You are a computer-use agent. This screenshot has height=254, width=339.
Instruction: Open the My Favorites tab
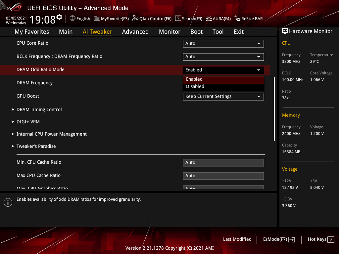click(32, 32)
